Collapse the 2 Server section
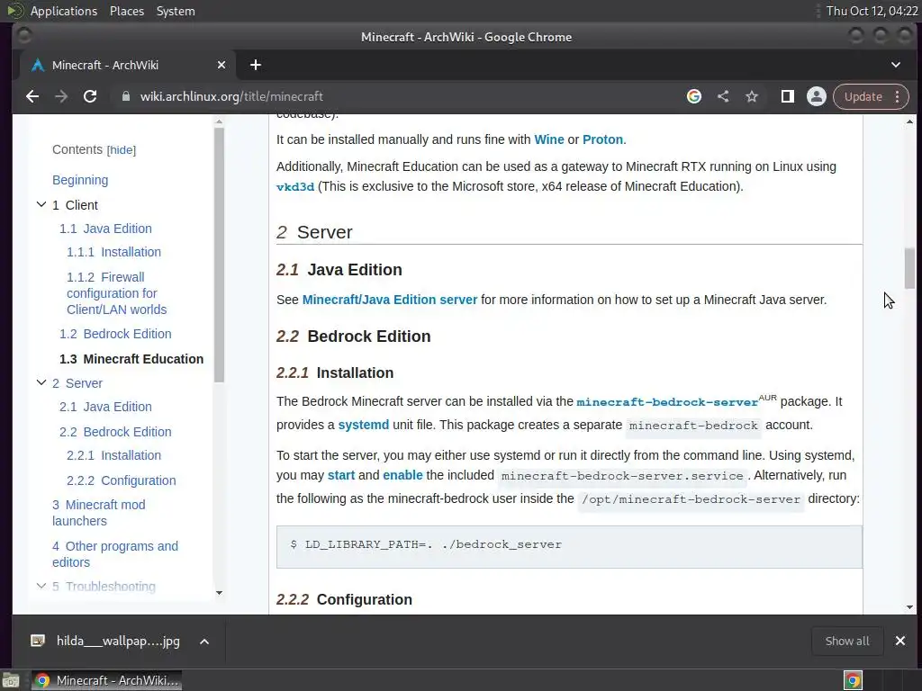Screen dimensions: 922x691 point(41,382)
